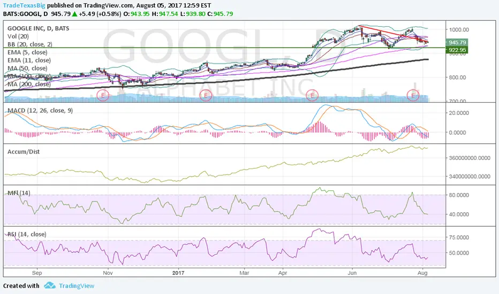The height and width of the screenshot is (294, 499).
Task: Click the C:945.79 close value
Action: click(220, 14)
